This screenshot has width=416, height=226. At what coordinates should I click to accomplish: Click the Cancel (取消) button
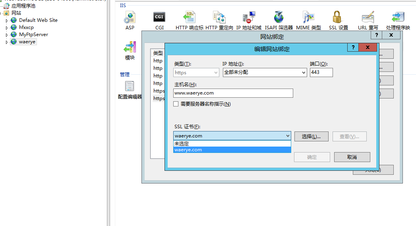click(352, 157)
